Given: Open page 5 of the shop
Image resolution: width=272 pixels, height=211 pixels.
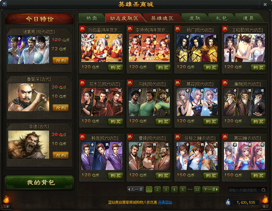Looking at the screenshot, I should click(x=183, y=189).
